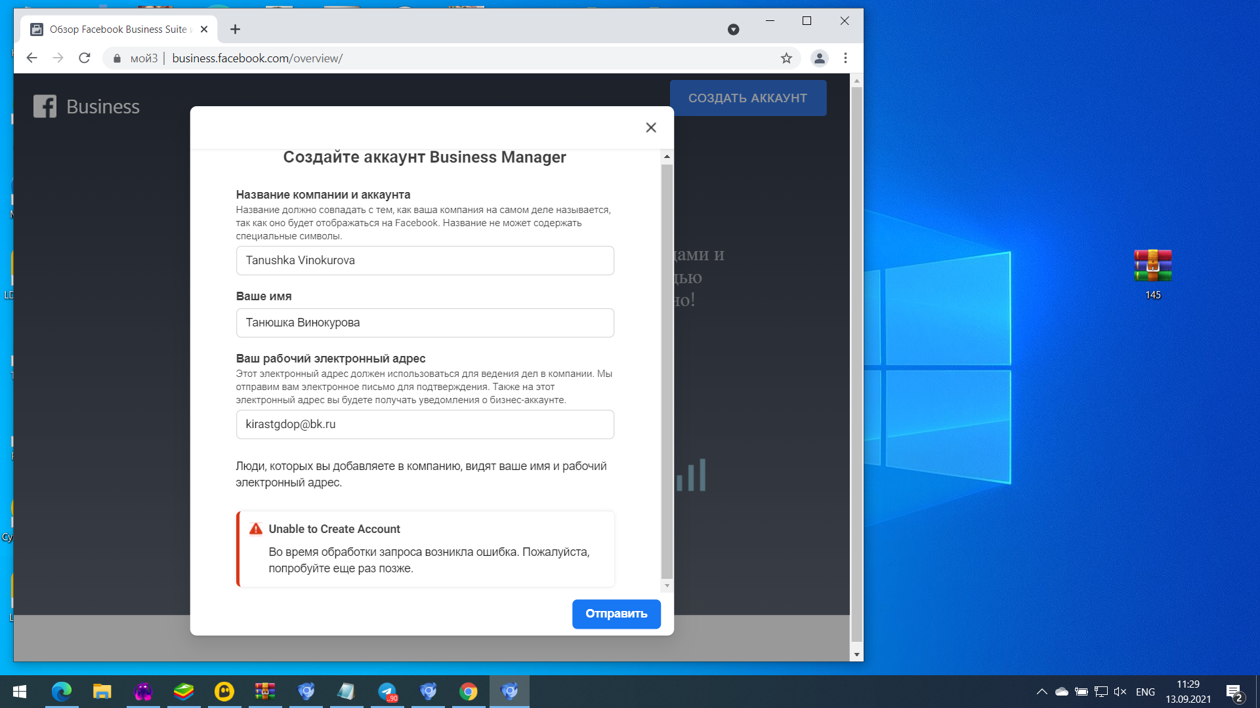Open the Windows Start menu
The image size is (1260, 708).
(x=20, y=692)
